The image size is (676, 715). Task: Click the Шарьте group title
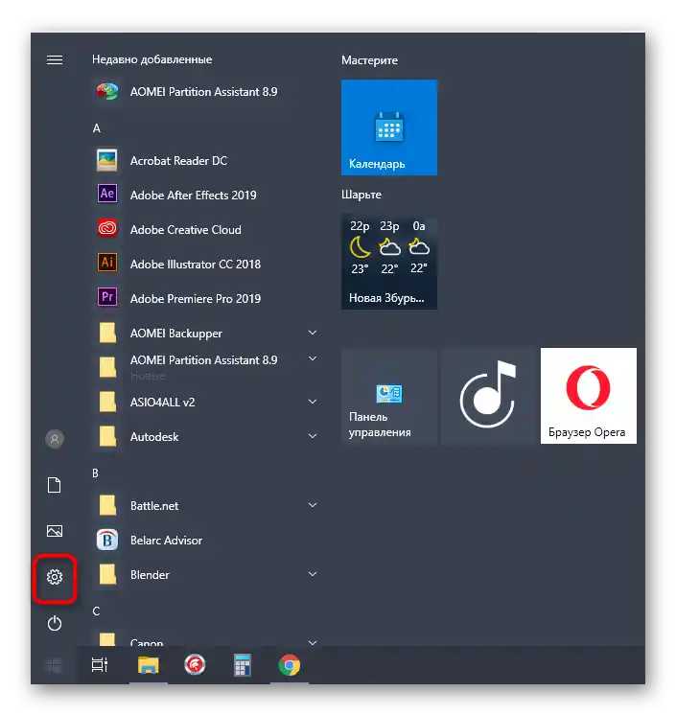[361, 195]
